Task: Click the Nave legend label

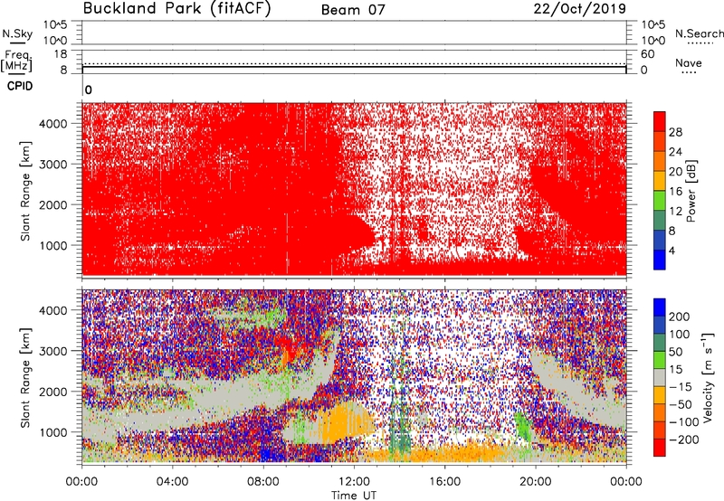Action: (689, 63)
